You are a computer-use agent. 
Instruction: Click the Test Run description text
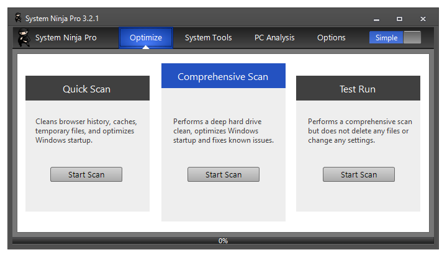(x=359, y=131)
